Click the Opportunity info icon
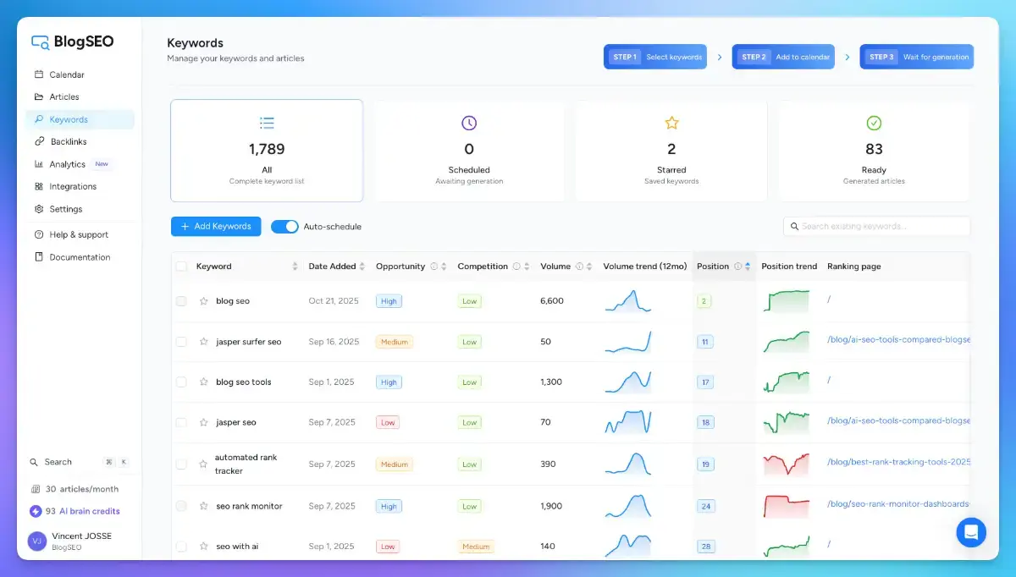Viewport: 1016px width, 577px height. 433,267
